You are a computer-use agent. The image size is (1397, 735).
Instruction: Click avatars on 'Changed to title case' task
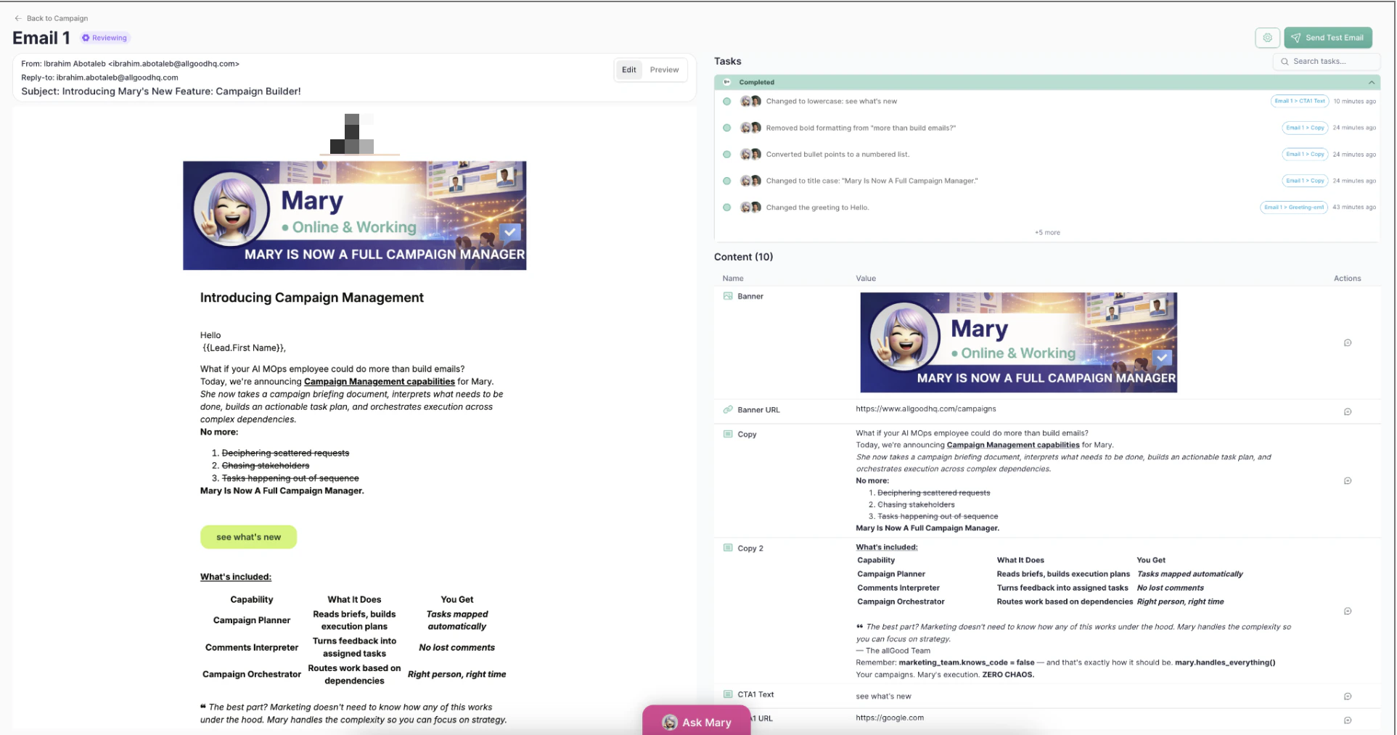click(x=750, y=181)
